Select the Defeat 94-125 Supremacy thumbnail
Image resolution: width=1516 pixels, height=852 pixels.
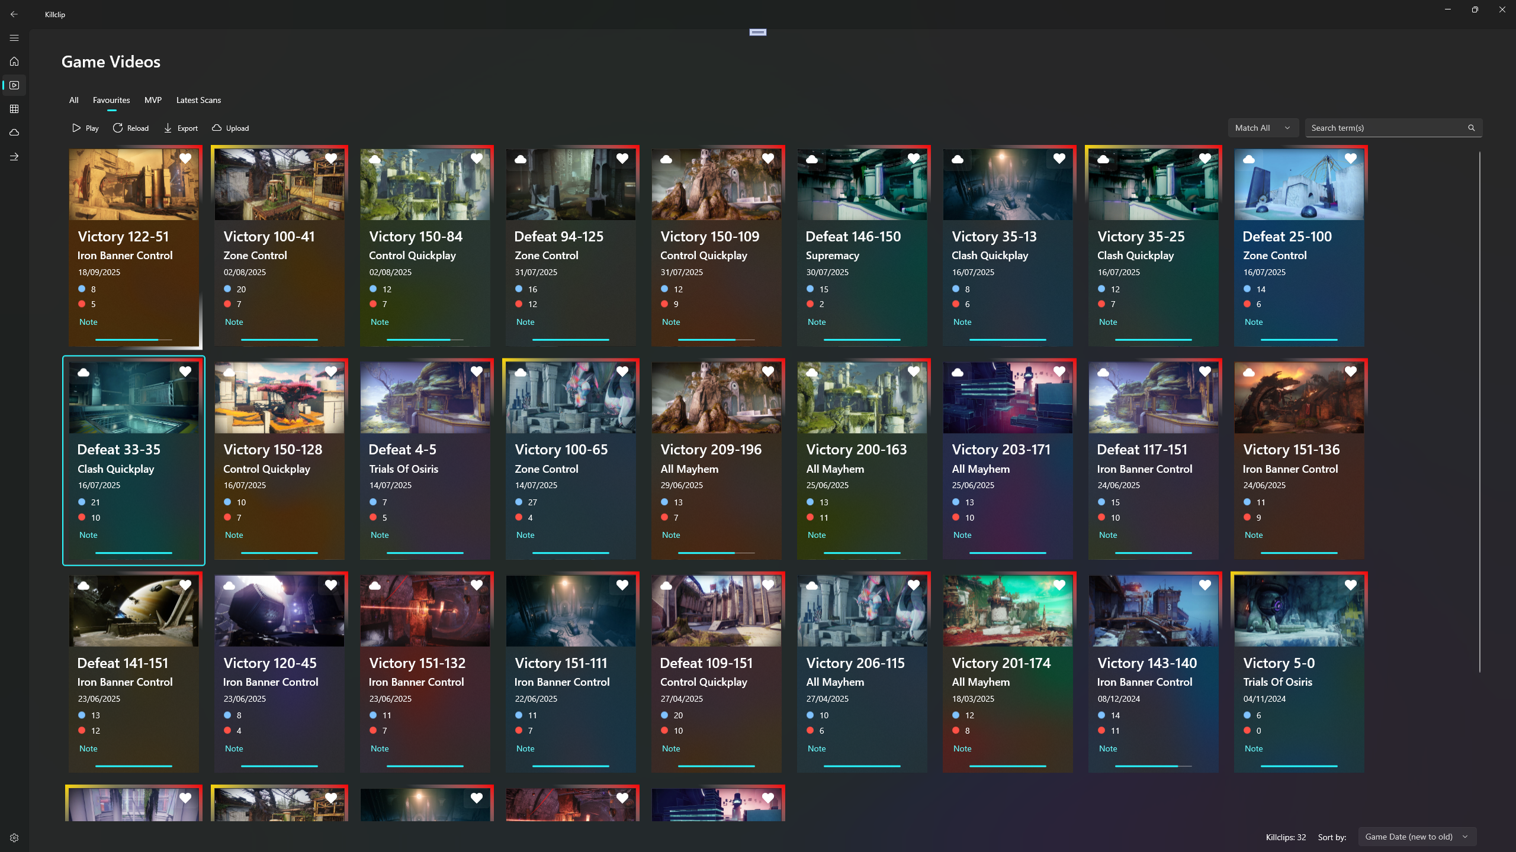(x=571, y=184)
